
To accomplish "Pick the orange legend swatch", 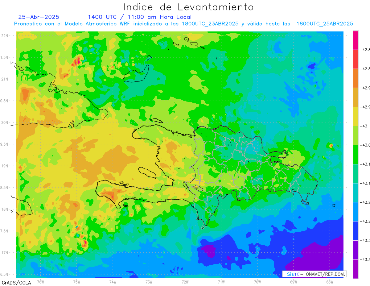I will pyautogui.click(x=356, y=78).
